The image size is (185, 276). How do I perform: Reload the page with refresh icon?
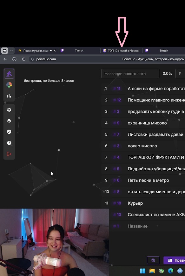[x=23, y=59]
